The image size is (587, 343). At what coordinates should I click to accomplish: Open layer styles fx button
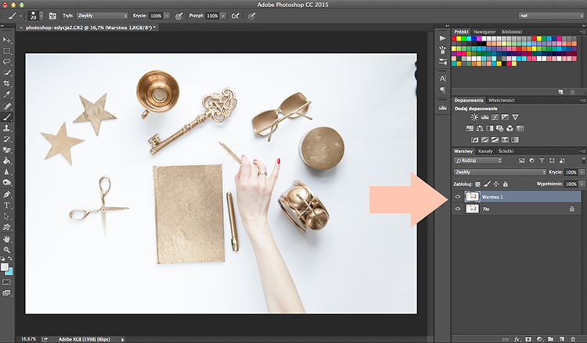coord(517,339)
